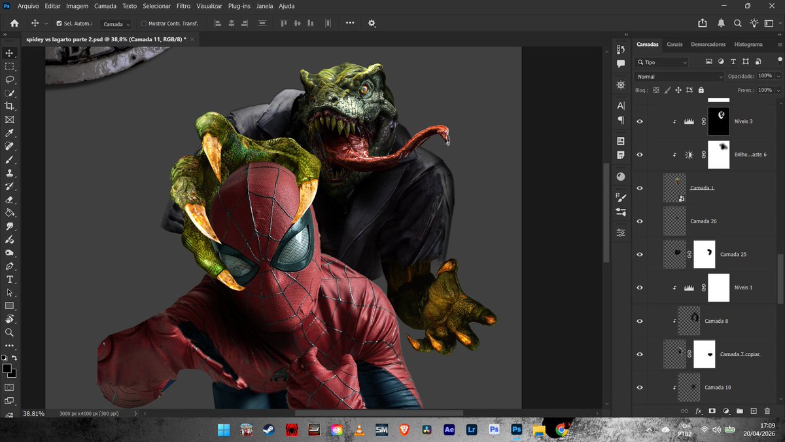Open the Move tool preset picker arrow
This screenshot has height=442, width=785.
coord(46,24)
